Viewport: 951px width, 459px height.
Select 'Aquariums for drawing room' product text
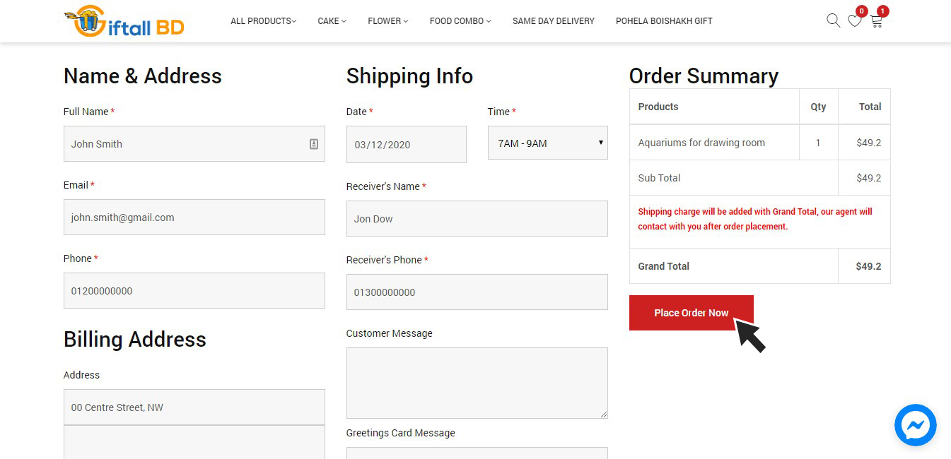(701, 143)
